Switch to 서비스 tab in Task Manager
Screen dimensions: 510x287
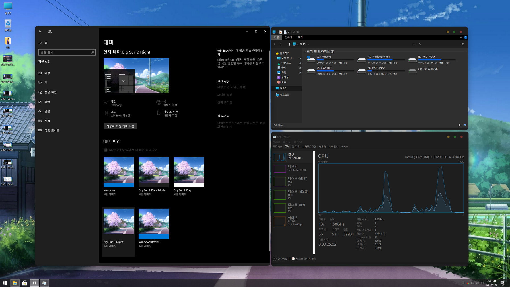click(x=344, y=147)
